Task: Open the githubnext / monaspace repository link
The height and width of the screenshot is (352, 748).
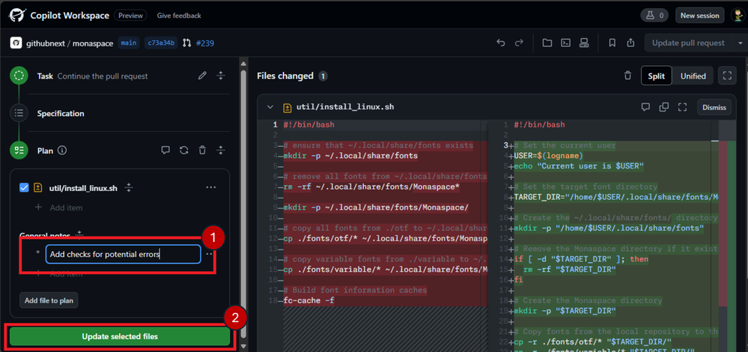Action: point(70,43)
